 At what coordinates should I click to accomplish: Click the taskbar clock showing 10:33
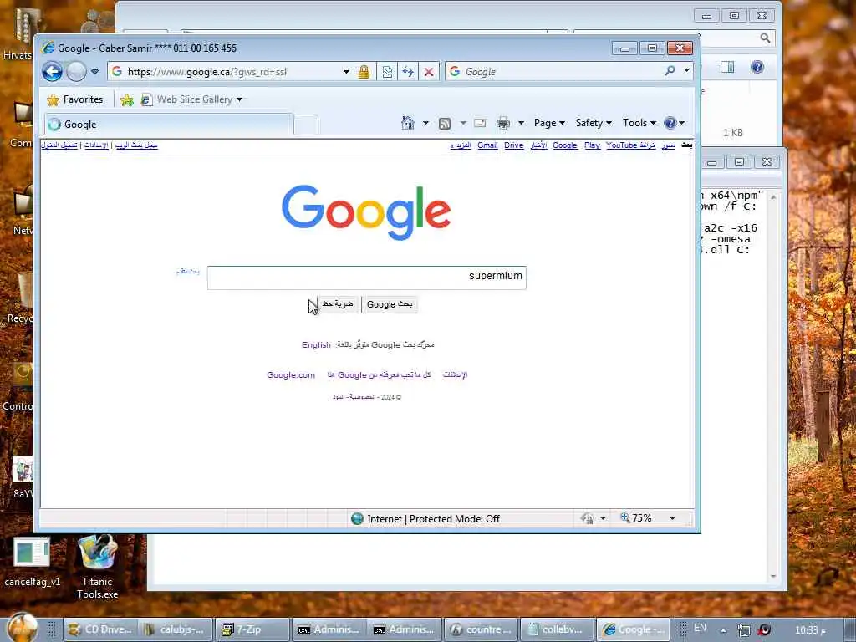point(810,630)
